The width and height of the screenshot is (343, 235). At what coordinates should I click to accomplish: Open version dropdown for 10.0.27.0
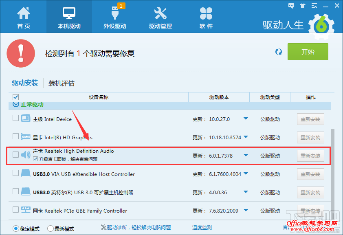tap(246, 119)
